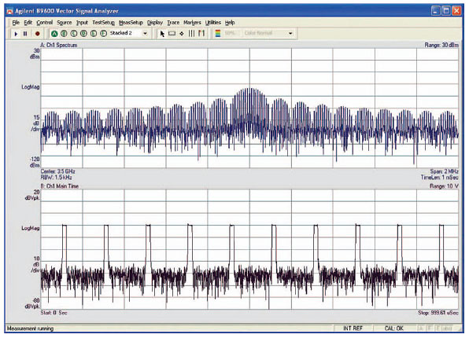The width and height of the screenshot is (469, 338).
Task: Pause the running measurement
Action: [x=25, y=34]
